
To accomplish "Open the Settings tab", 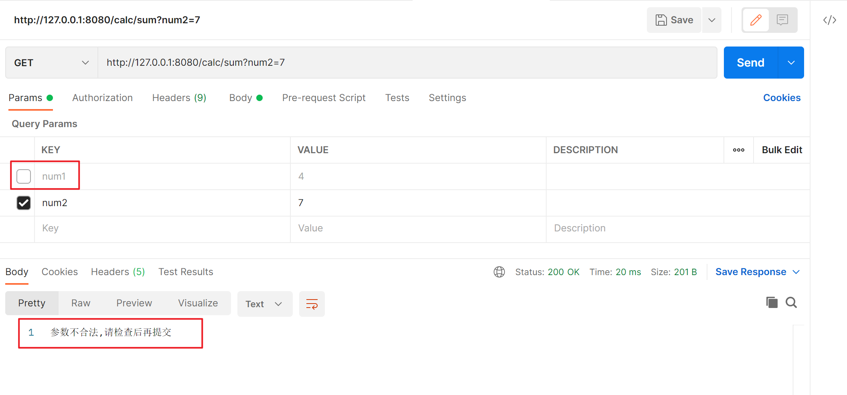I will pyautogui.click(x=447, y=98).
